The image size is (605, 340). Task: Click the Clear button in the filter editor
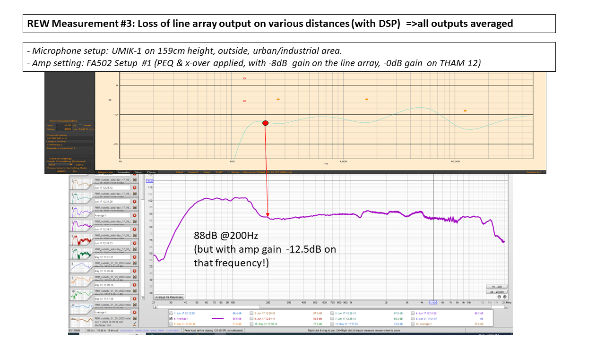(x=180, y=172)
